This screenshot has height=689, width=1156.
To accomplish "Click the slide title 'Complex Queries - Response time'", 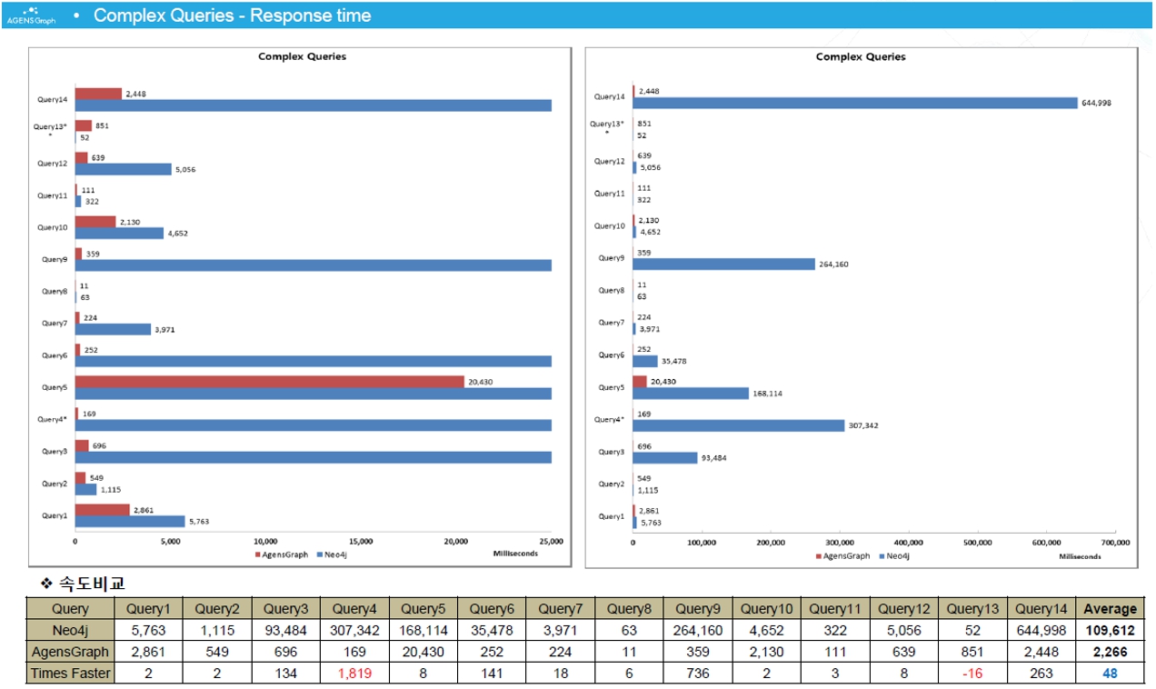I will click(232, 15).
